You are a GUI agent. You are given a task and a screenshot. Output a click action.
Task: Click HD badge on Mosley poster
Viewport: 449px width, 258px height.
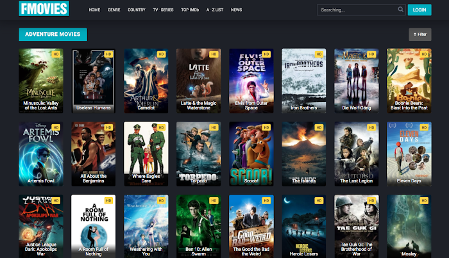[424, 200]
